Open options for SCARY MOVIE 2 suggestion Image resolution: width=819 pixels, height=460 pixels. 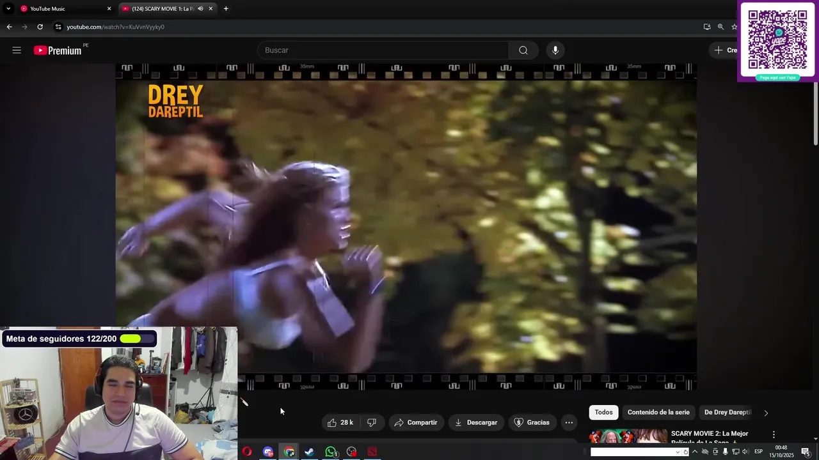(x=774, y=434)
